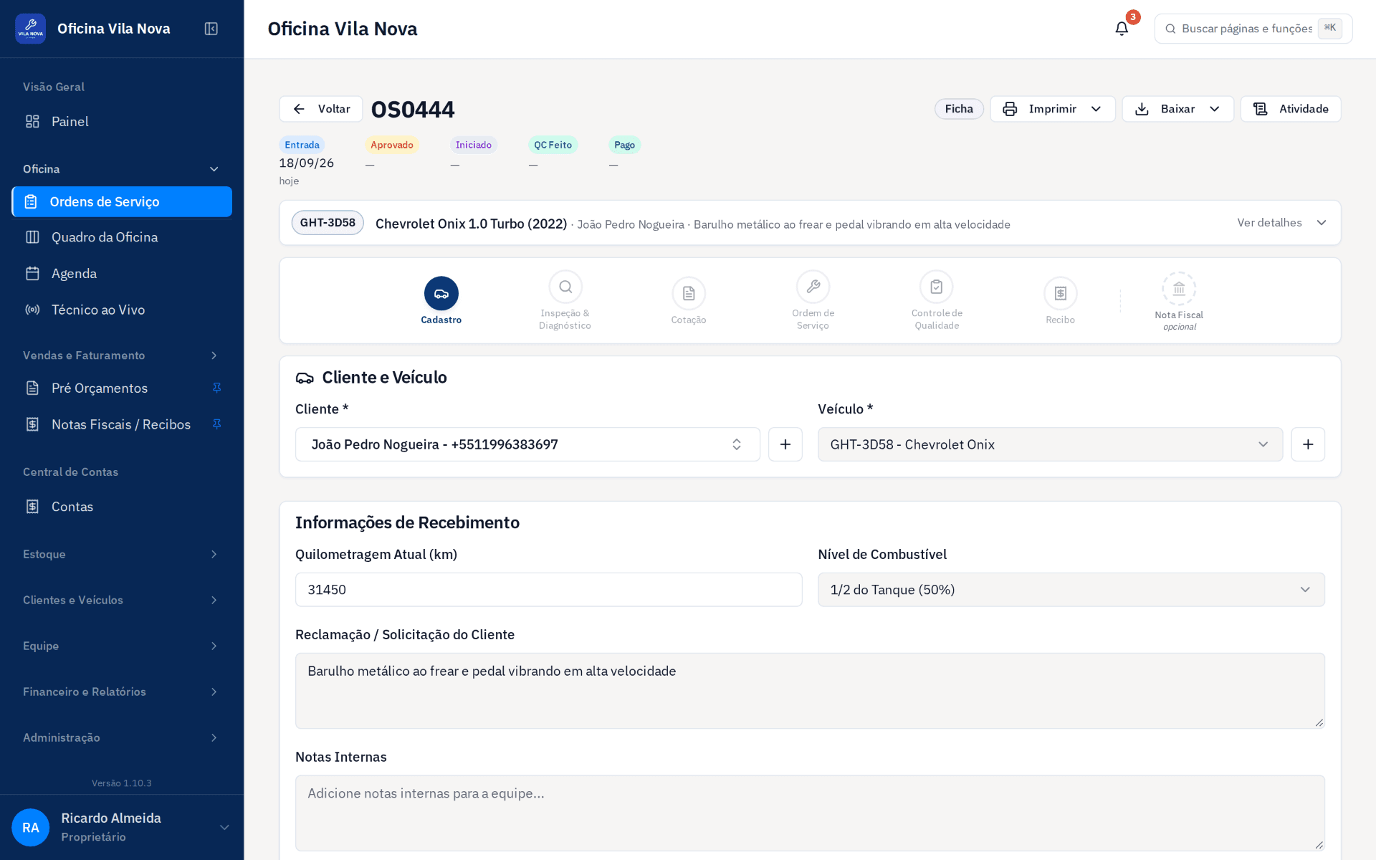Click the Pago status badge
This screenshot has width=1376, height=860.
[624, 145]
